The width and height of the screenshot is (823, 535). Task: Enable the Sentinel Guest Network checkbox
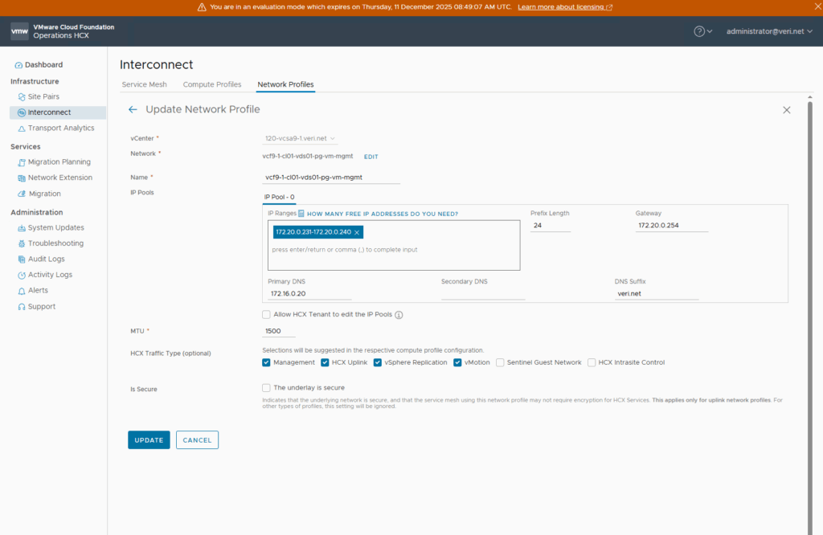501,362
